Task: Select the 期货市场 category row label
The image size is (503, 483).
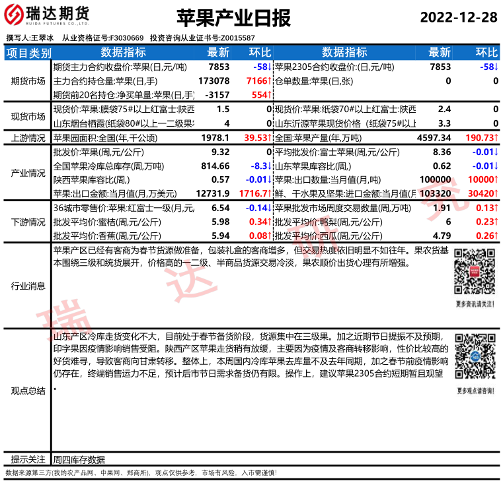Action: [x=28, y=80]
